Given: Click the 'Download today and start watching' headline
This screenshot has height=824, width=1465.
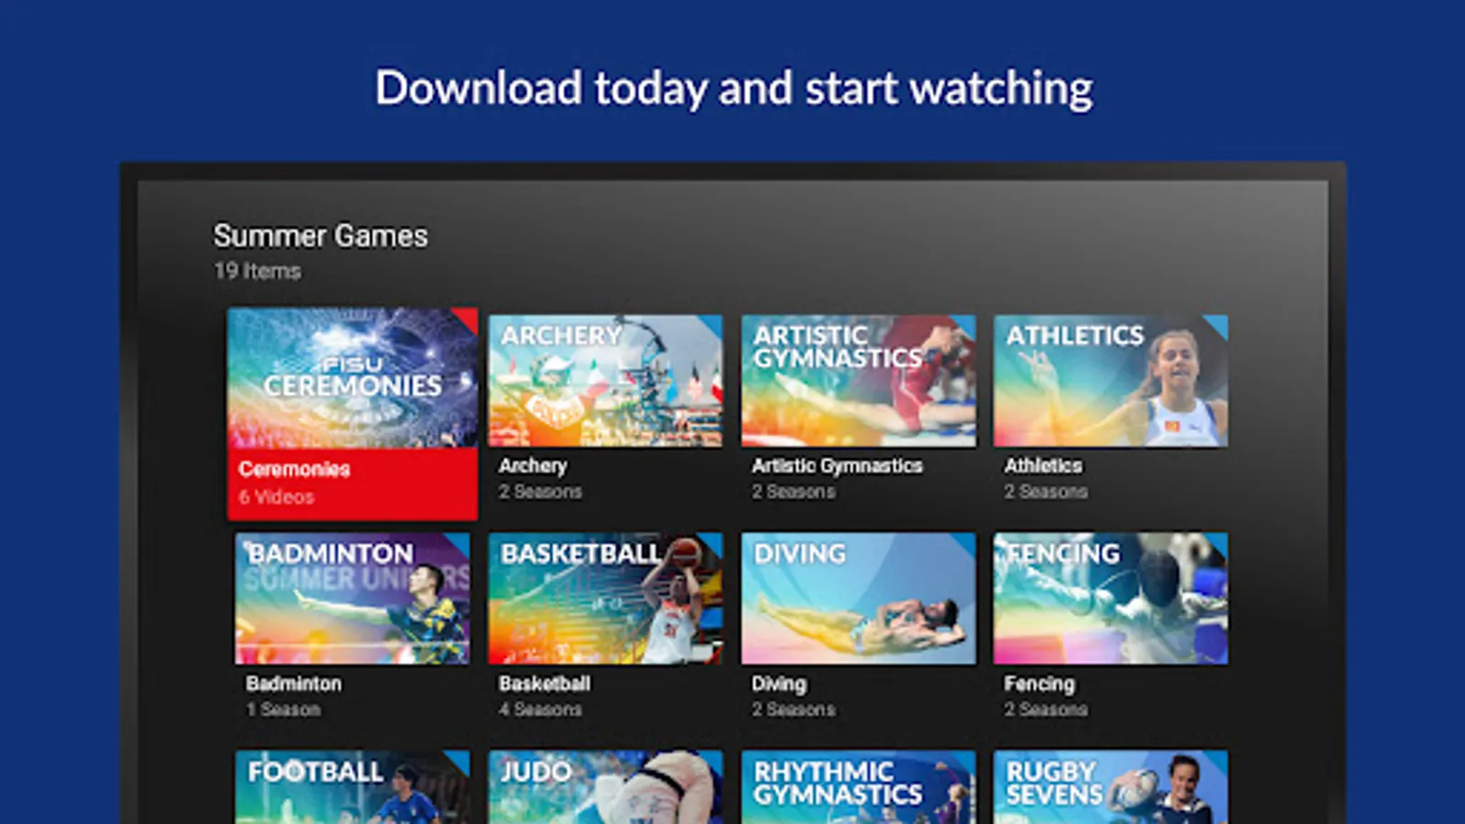Looking at the screenshot, I should click(x=734, y=89).
